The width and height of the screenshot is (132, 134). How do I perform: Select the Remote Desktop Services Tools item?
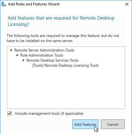(x=52, y=60)
